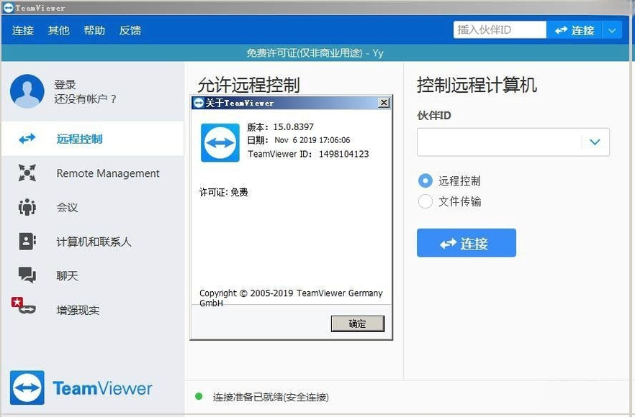Image resolution: width=635 pixels, height=417 pixels.
Task: Click the 免费许可证(仅非商业用途) banner
Action: coord(315,53)
